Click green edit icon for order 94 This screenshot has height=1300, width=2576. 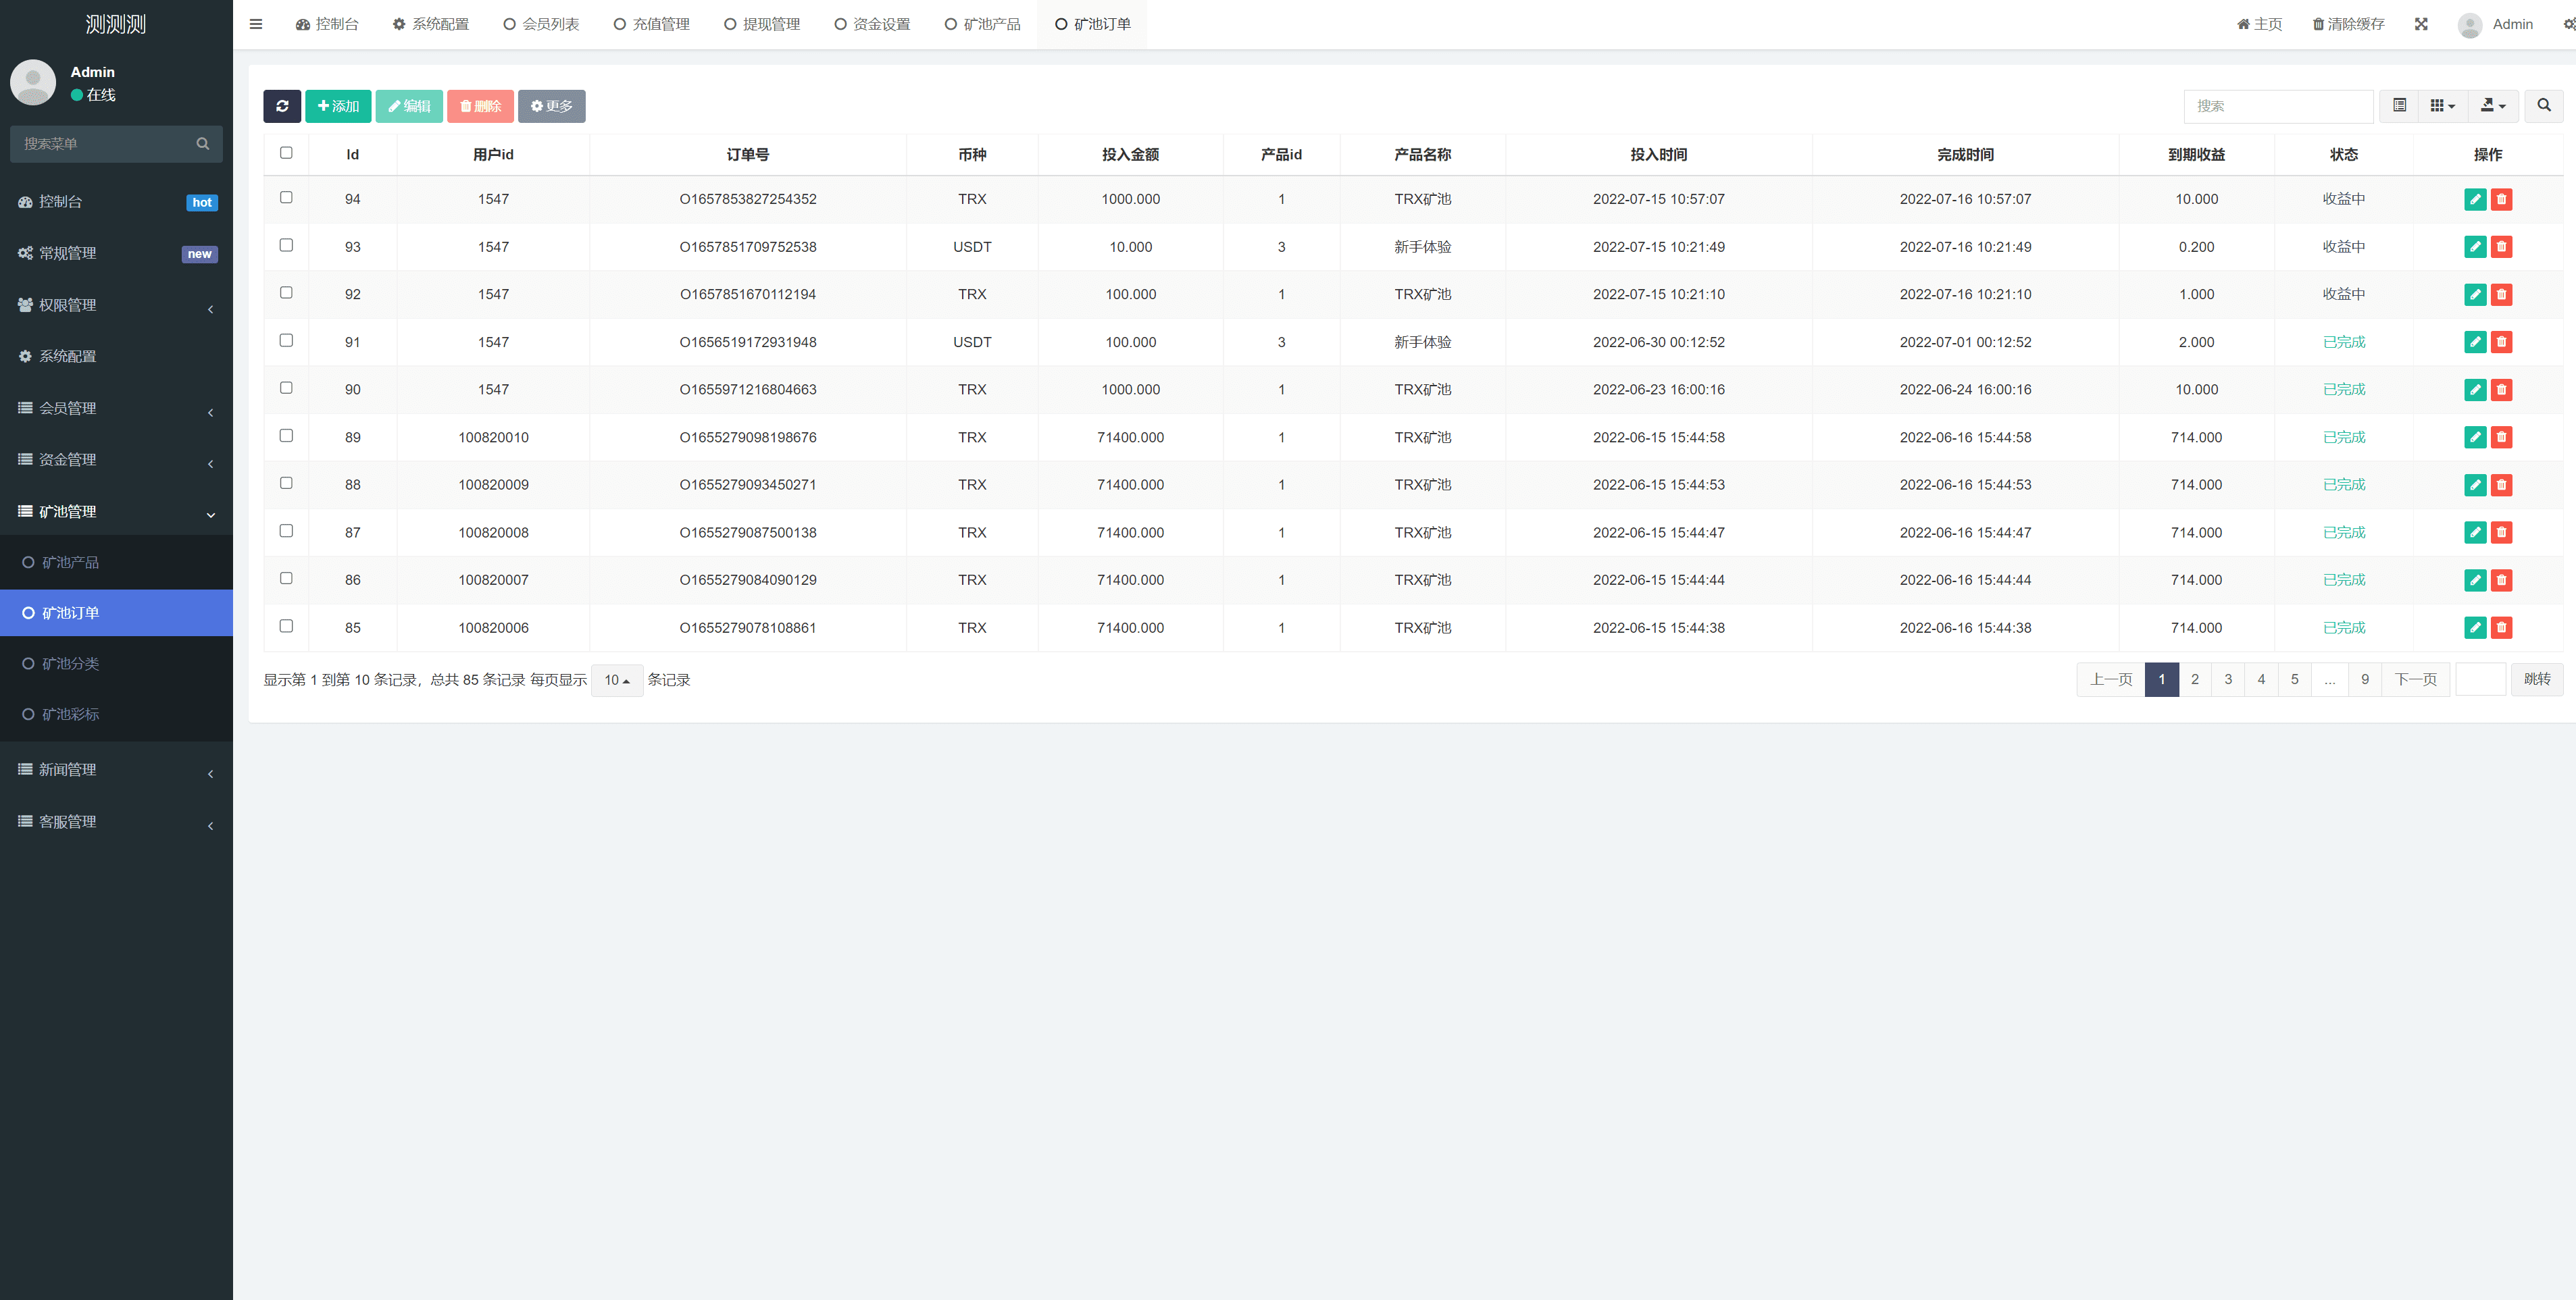tap(2475, 199)
